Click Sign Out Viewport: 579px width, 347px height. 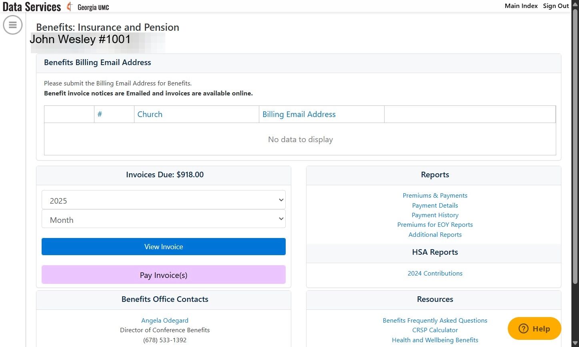pos(555,6)
